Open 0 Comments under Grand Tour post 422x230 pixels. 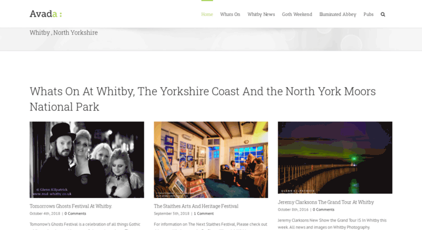323,209
